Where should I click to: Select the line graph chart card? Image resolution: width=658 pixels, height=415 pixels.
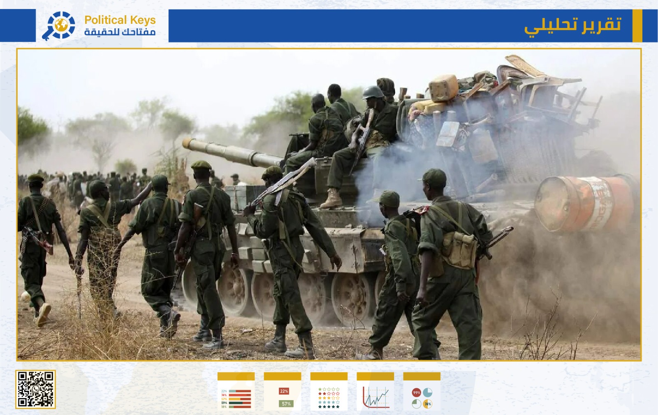pos(375,392)
